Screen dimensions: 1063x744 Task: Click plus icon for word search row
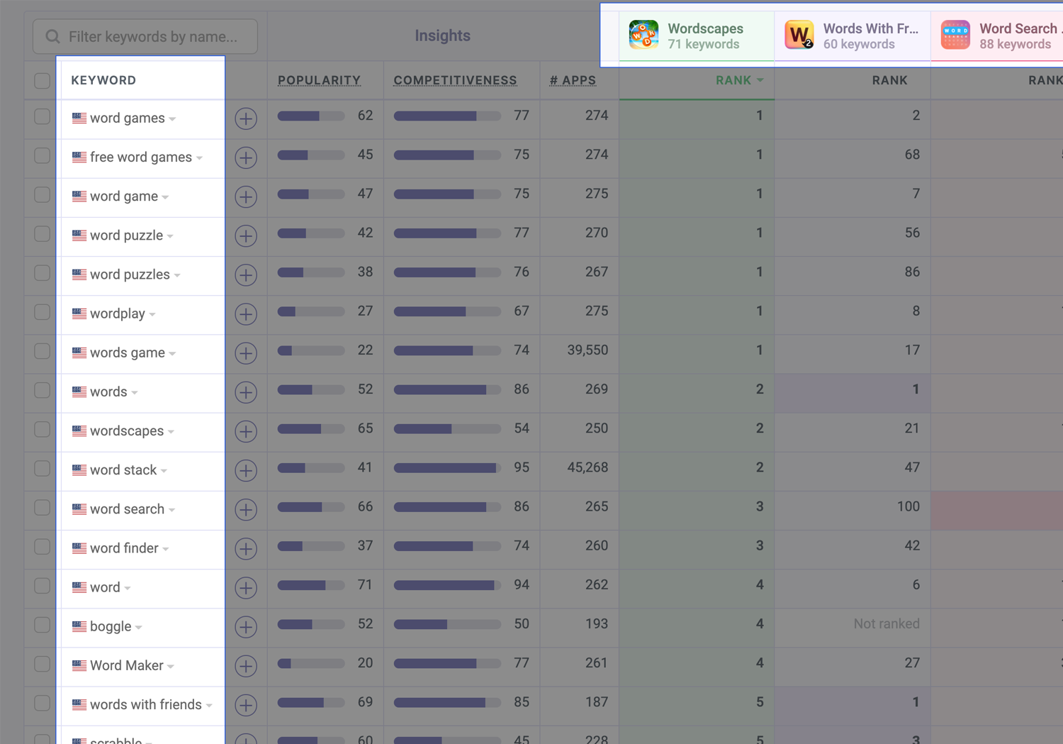[246, 509]
